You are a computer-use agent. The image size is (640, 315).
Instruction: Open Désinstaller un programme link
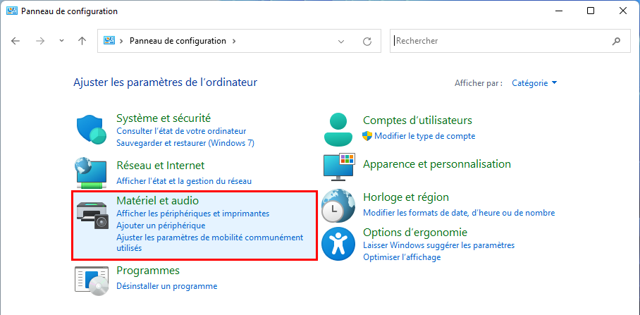167,286
